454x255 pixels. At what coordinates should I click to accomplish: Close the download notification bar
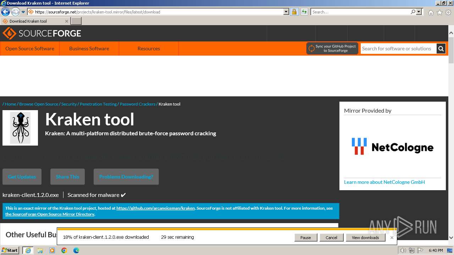392,238
